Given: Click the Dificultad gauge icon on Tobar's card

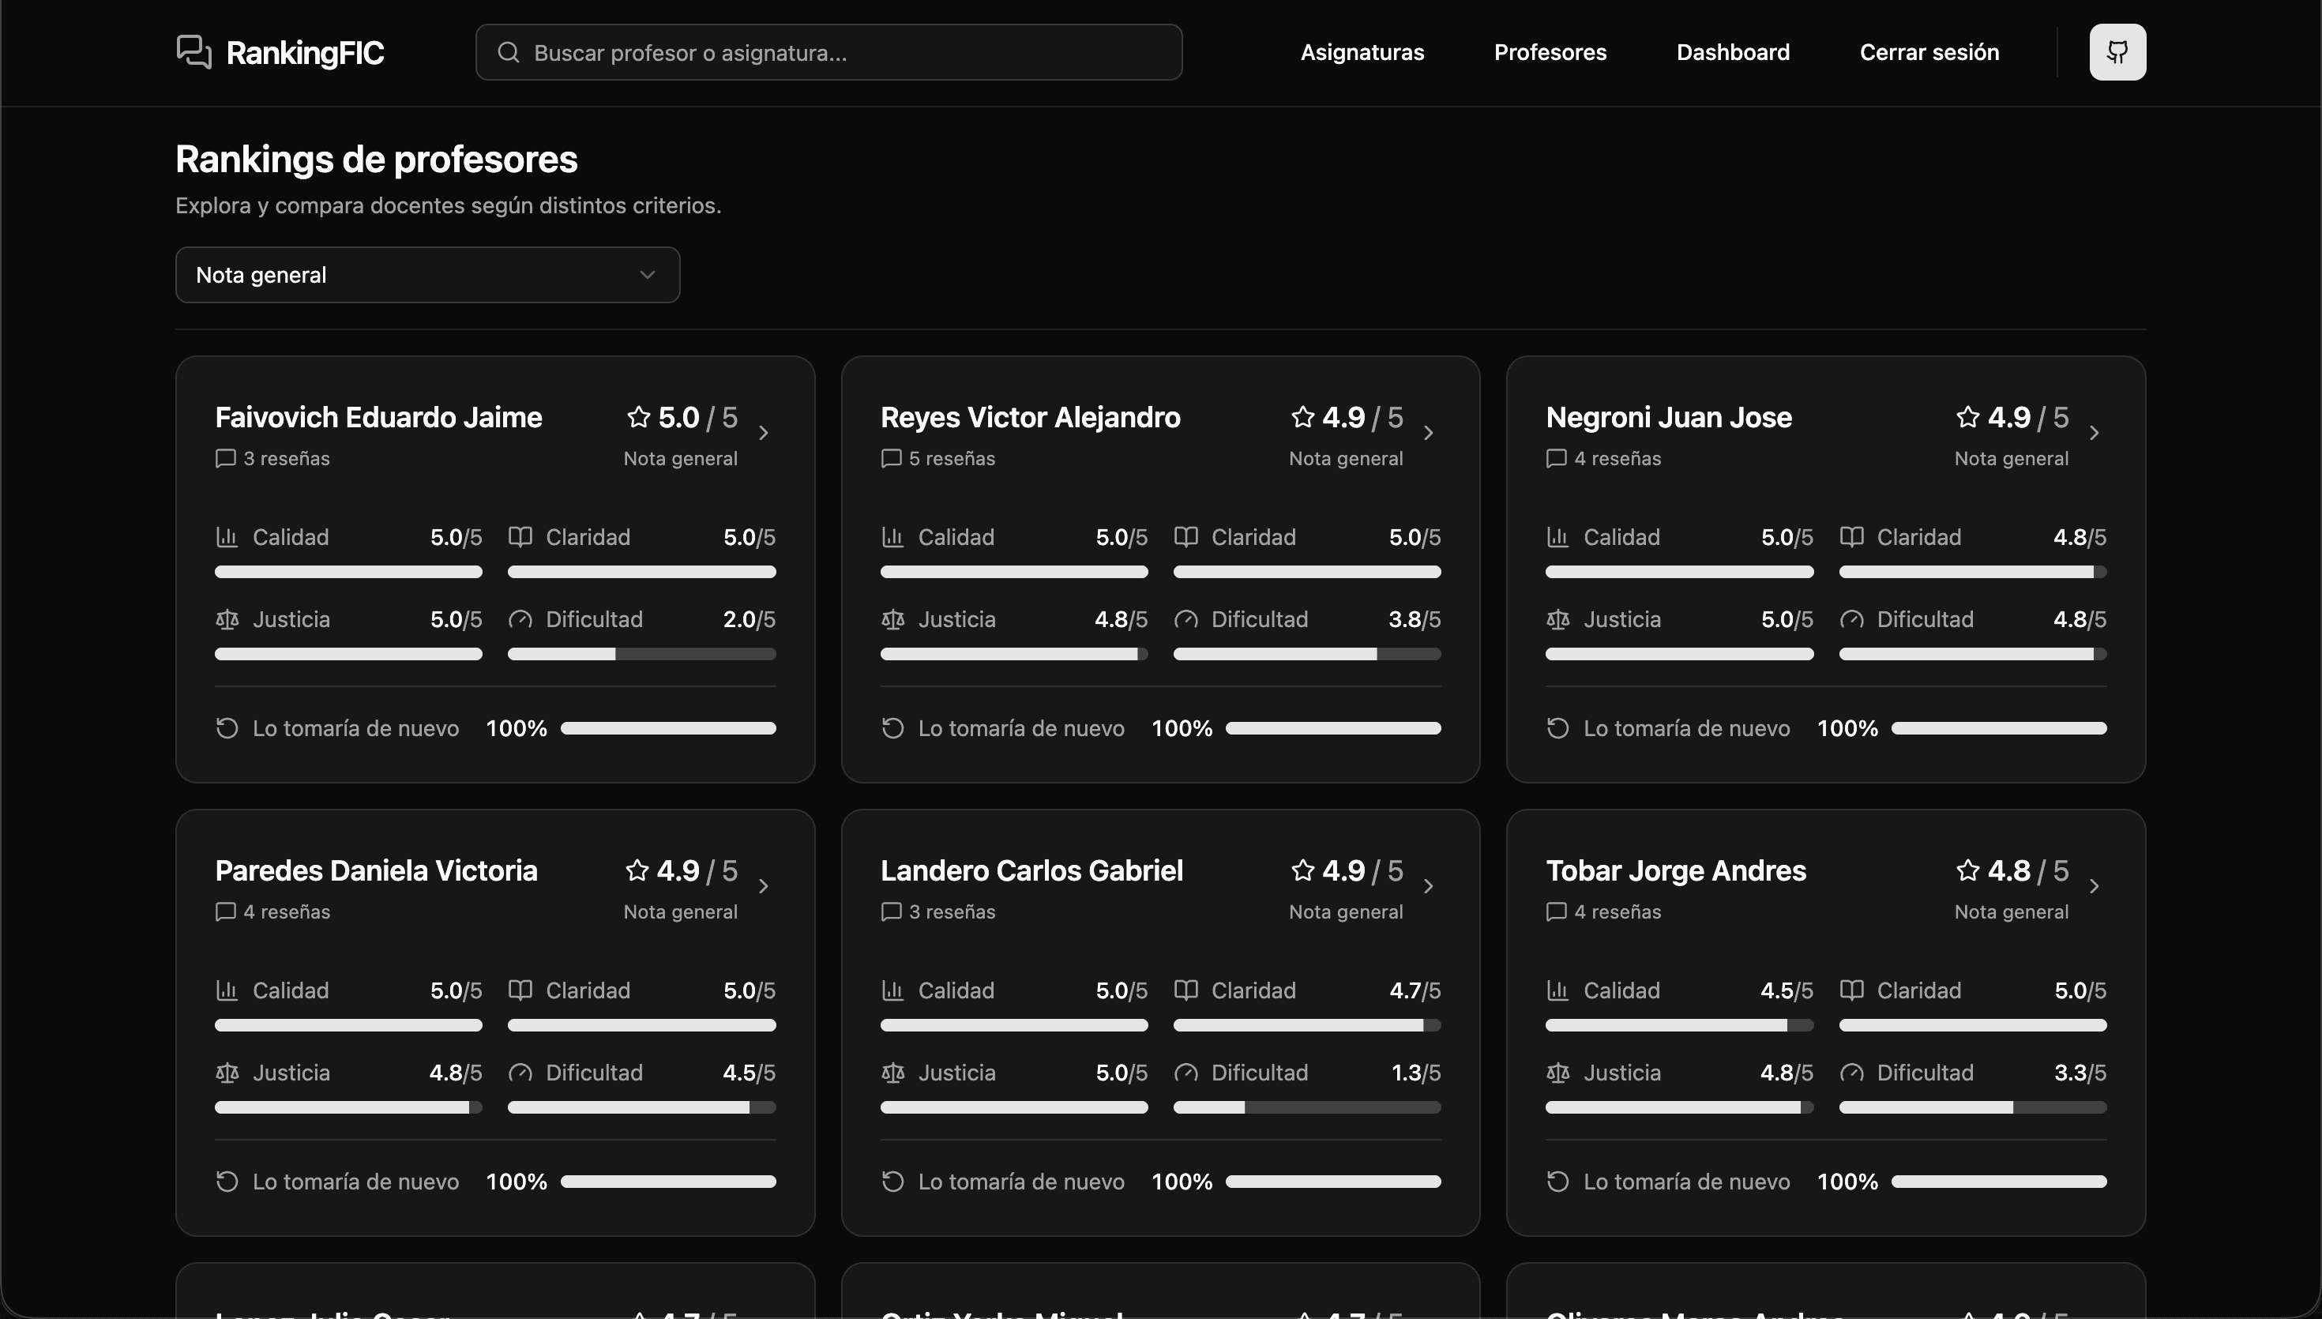Looking at the screenshot, I should tap(1851, 1073).
